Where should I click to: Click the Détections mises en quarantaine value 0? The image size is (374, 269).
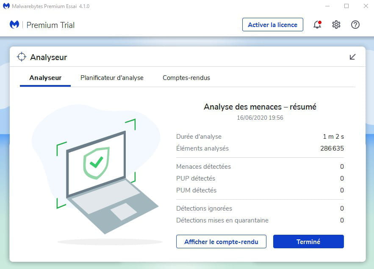342,220
